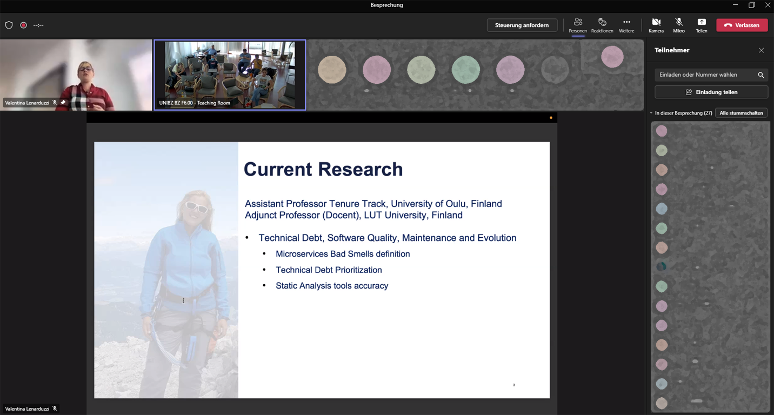Open the Reaktionen menu
Screen dimensions: 774x415
tap(602, 25)
